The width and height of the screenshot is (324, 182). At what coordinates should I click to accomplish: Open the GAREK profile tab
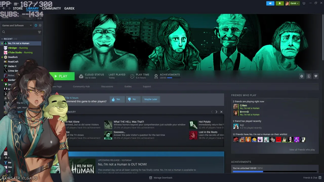pyautogui.click(x=69, y=8)
